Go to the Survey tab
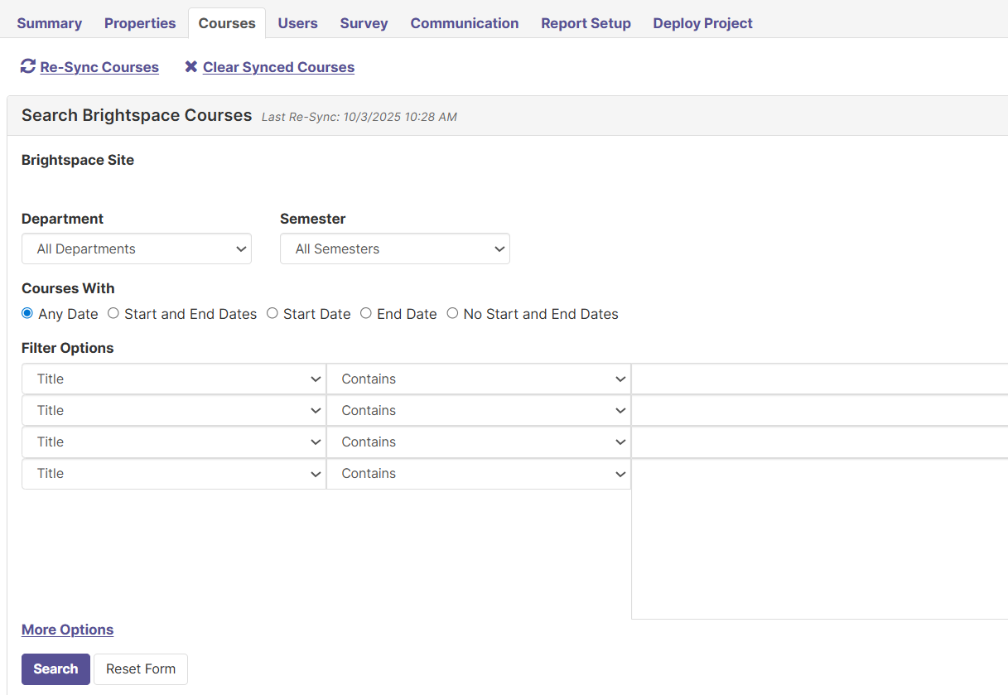The width and height of the screenshot is (1008, 695). coord(364,23)
